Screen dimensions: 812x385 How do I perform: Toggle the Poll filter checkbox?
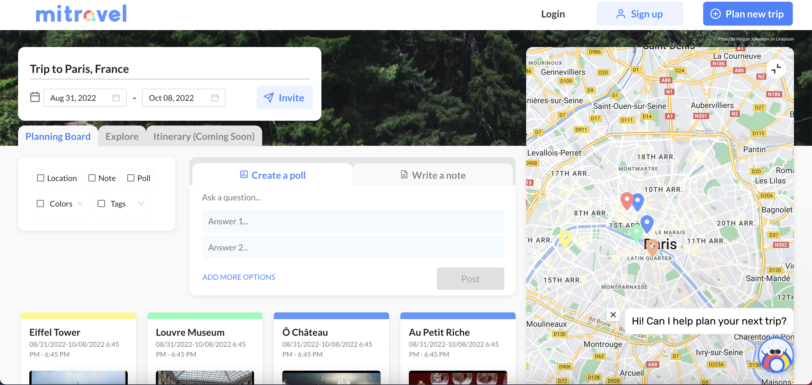pos(131,178)
